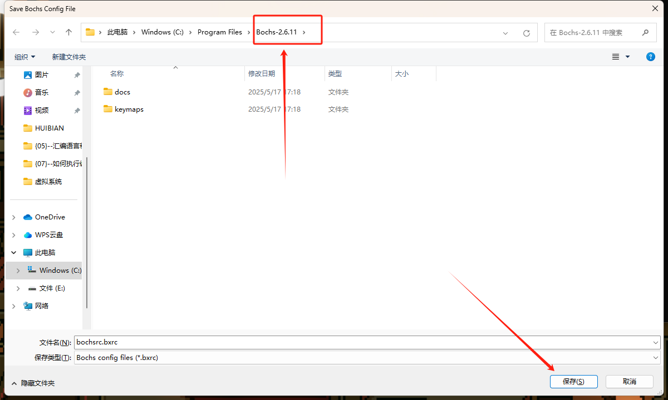Click 隐藏文件夹 to hide folders
Screen dimensions: 668x400
coord(33,383)
